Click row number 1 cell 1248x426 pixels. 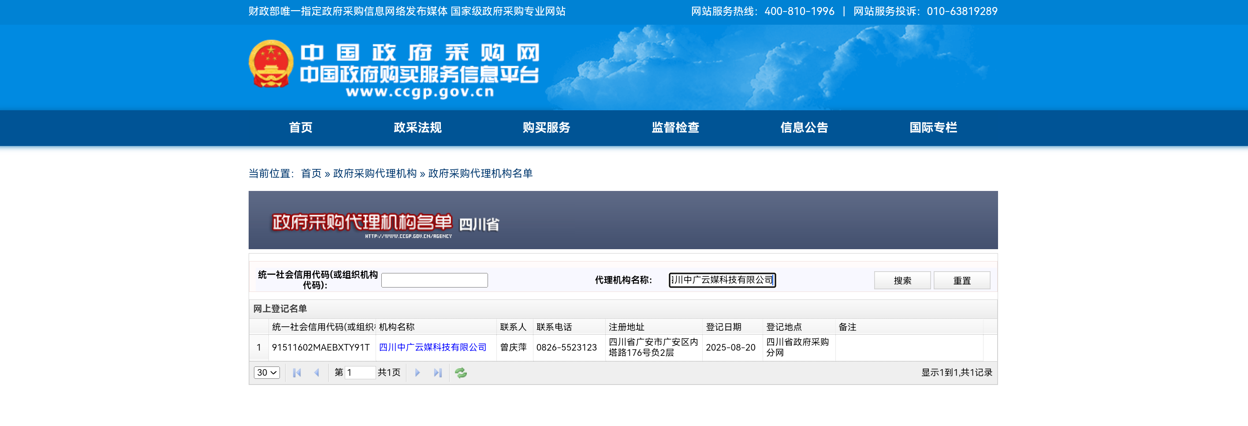point(259,347)
